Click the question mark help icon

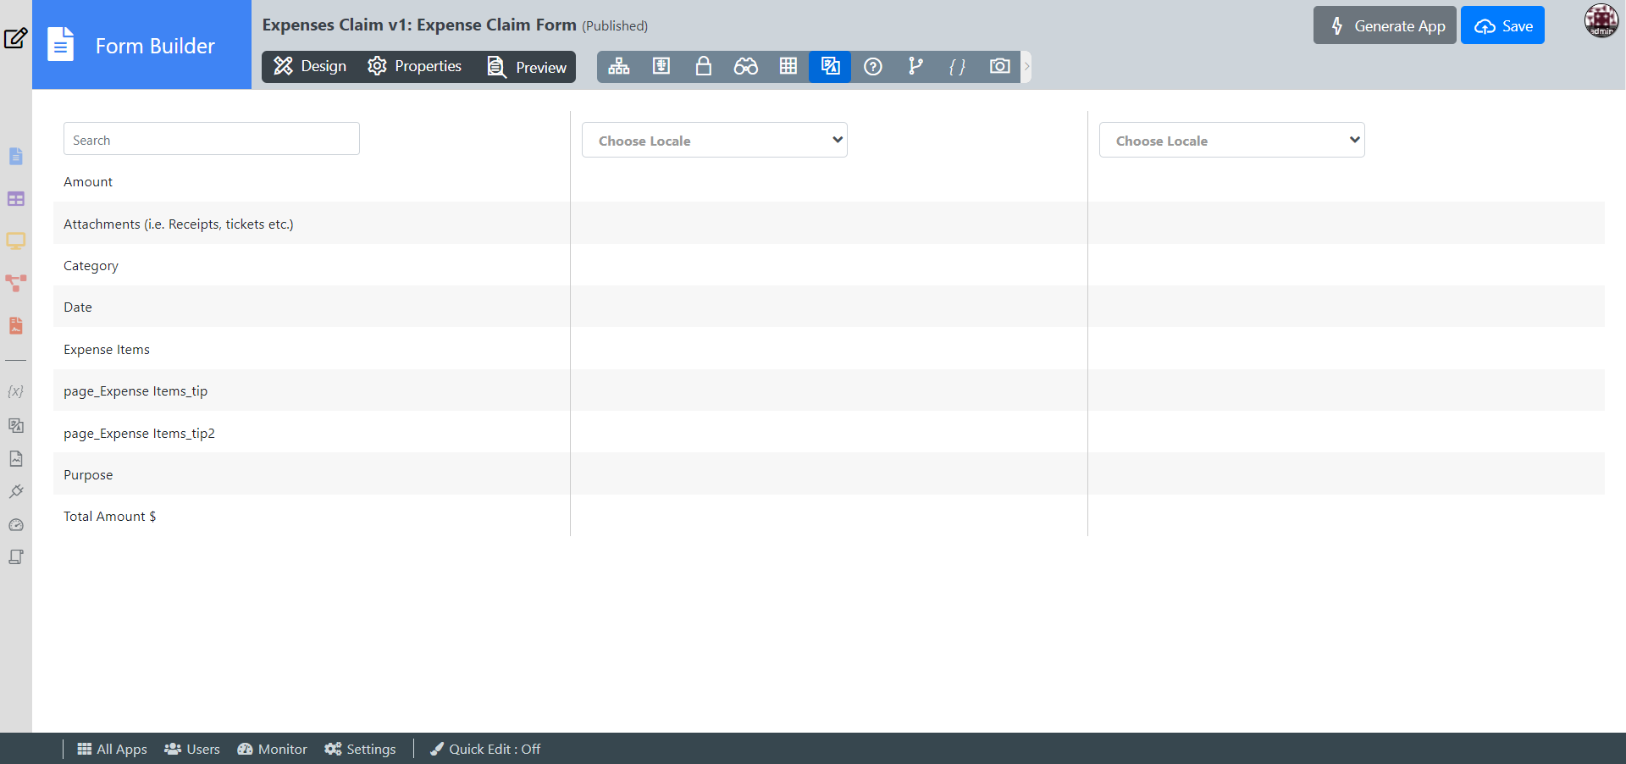pyautogui.click(x=873, y=66)
